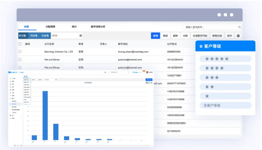The image size is (262, 150).
Task: Click the 负责人 column header
Action: 103,44
